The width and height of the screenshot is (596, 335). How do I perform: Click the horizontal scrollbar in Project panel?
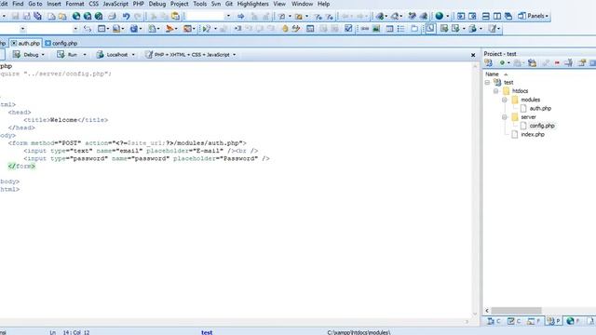point(516,311)
